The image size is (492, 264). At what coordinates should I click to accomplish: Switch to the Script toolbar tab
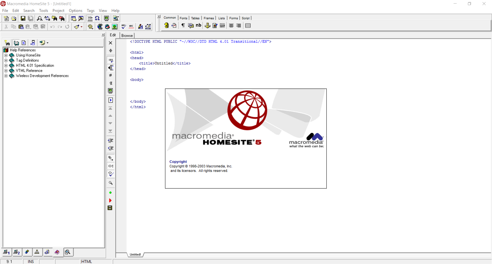coord(245,18)
